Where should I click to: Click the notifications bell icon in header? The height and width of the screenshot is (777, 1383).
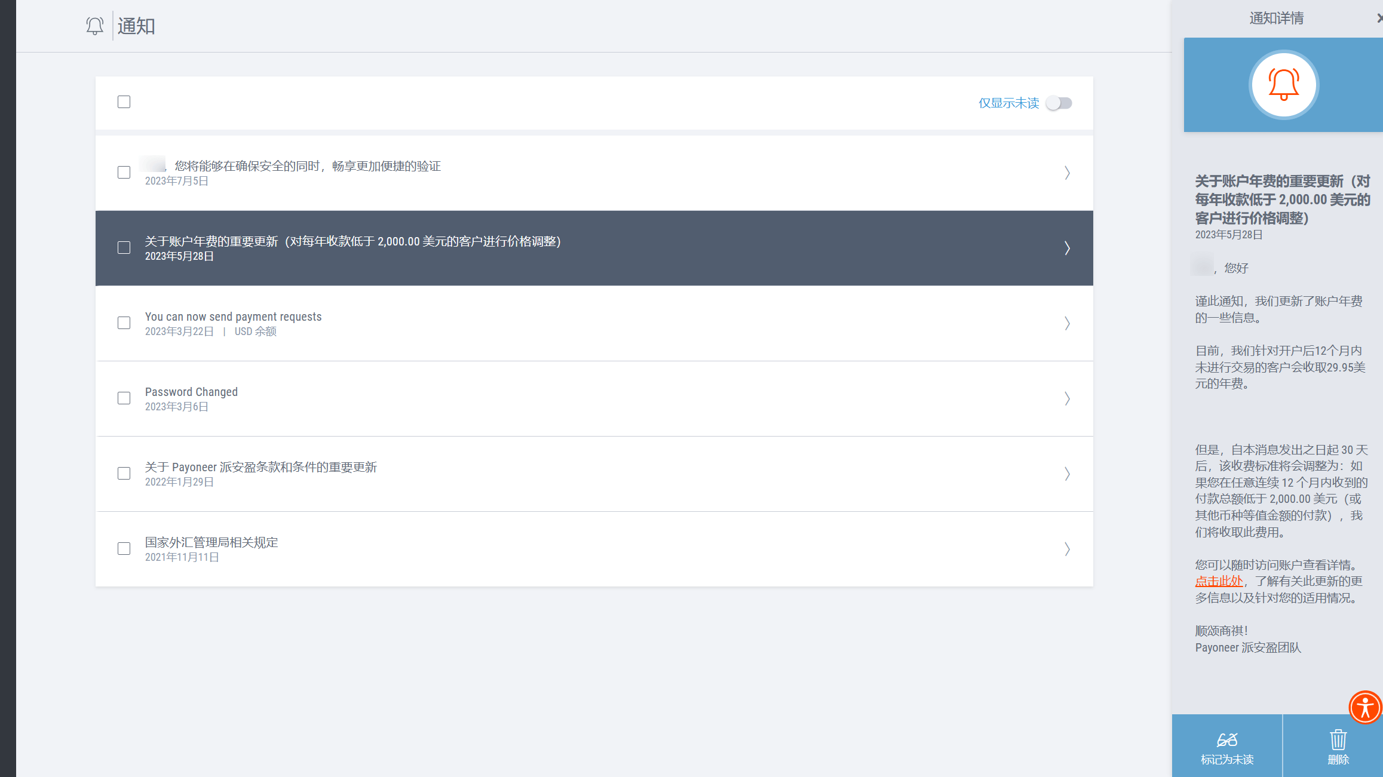94,26
